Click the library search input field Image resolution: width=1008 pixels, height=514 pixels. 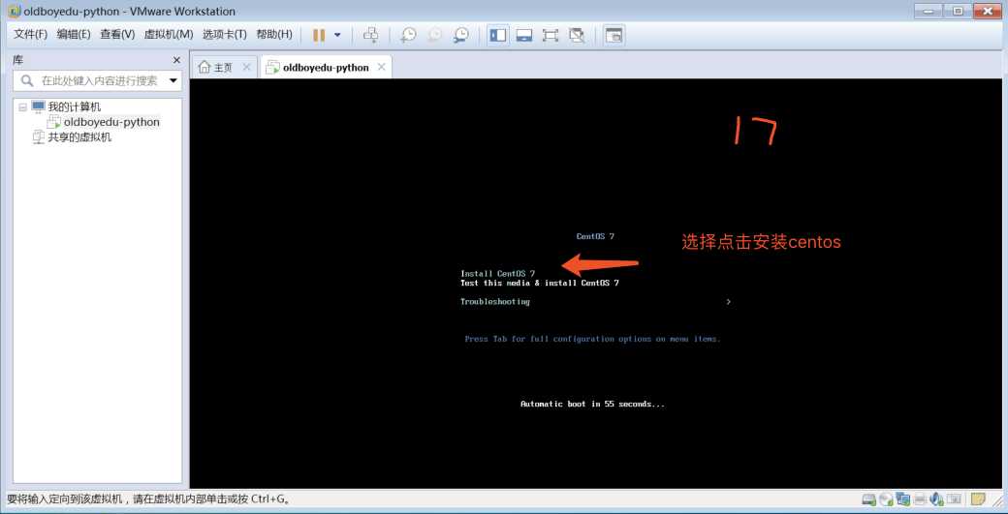[98, 81]
